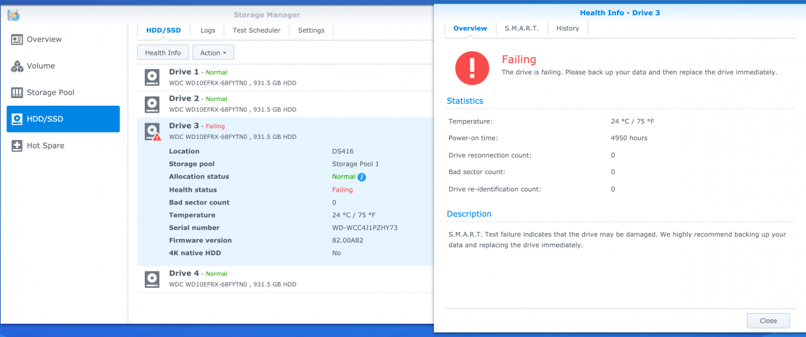This screenshot has width=806, height=337.
Task: Select the Health Info Overview tab
Action: (x=470, y=28)
